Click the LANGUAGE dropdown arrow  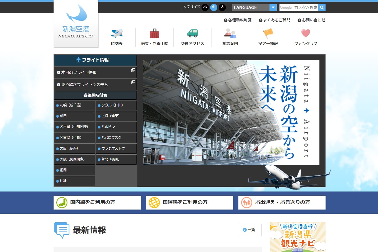click(x=273, y=7)
